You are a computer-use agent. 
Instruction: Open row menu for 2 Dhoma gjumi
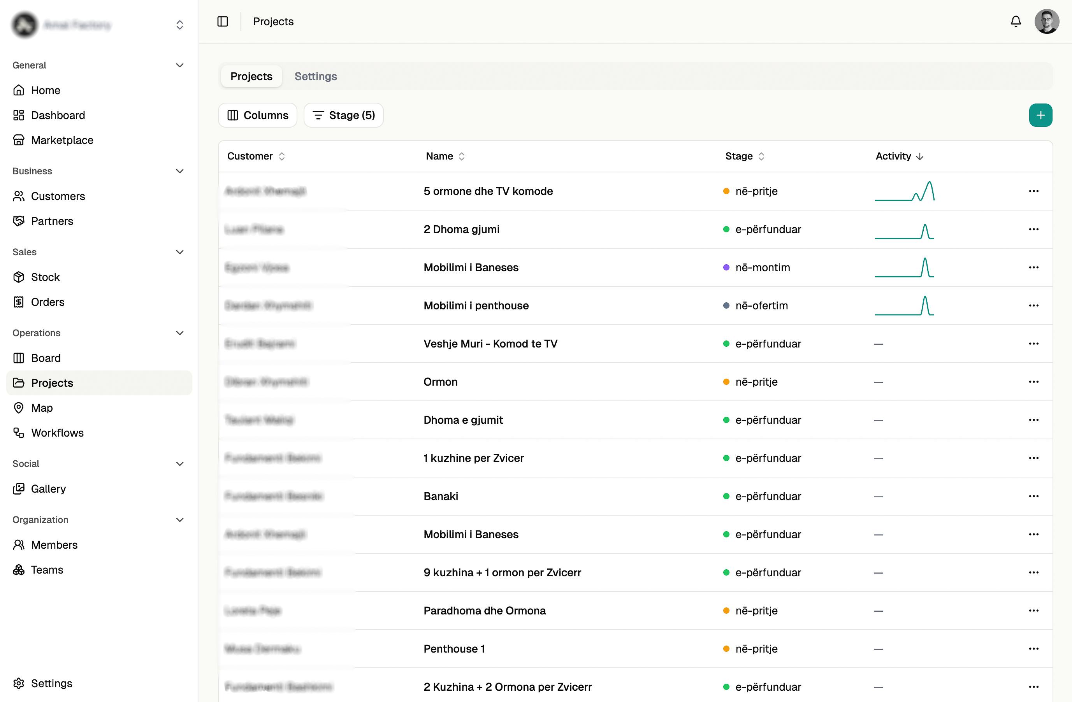point(1034,229)
